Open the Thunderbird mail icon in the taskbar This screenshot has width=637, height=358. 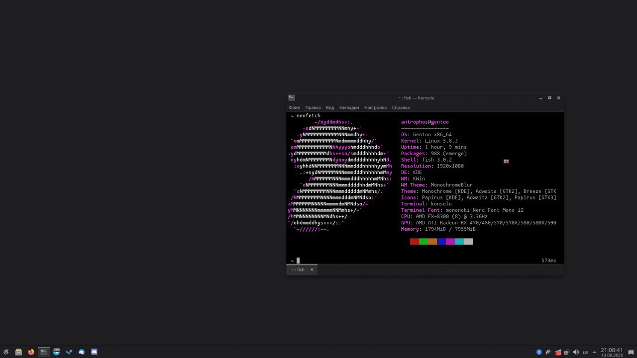[82, 352]
